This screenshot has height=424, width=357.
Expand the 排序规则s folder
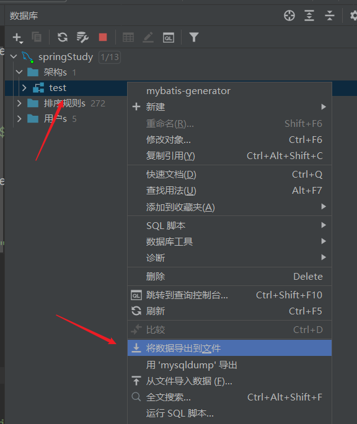pyautogui.click(x=19, y=103)
